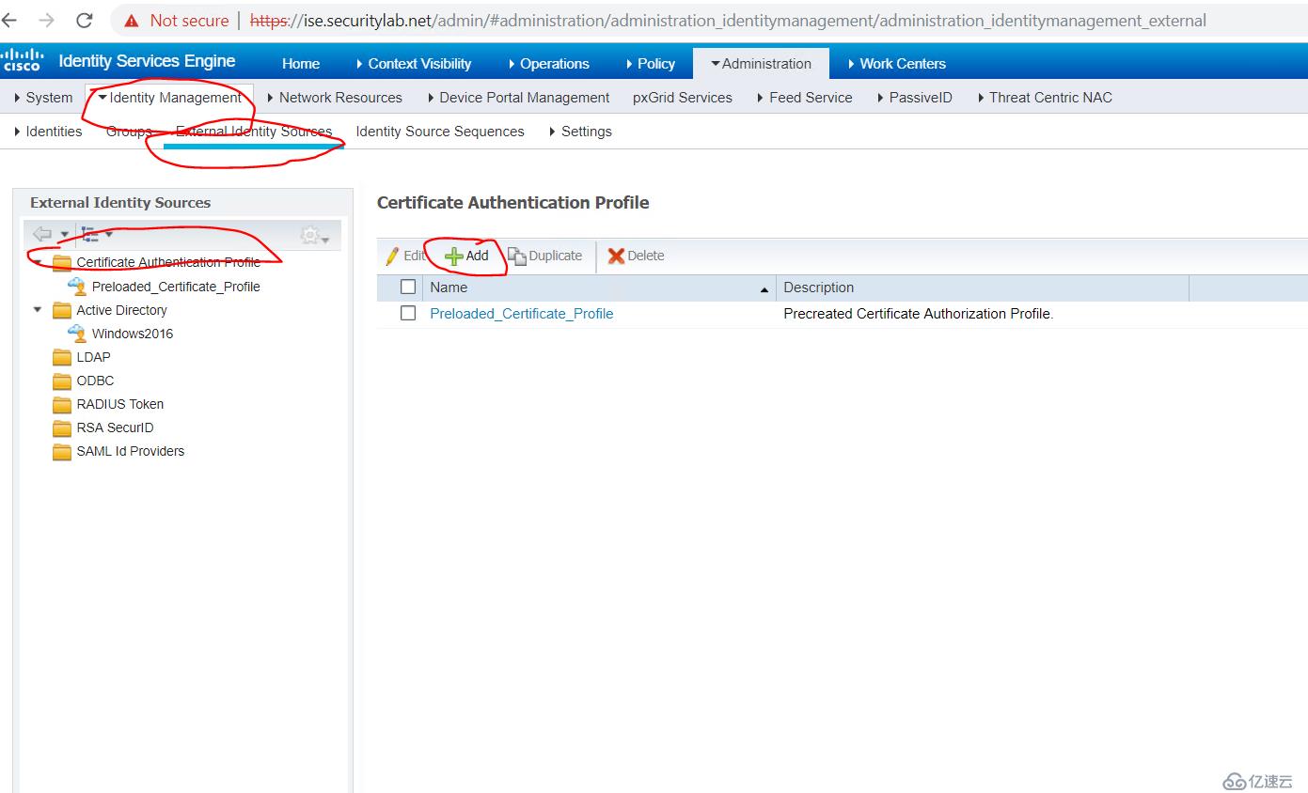Open Identity Source Sequences tab
This screenshot has width=1308, height=793.
440,132
